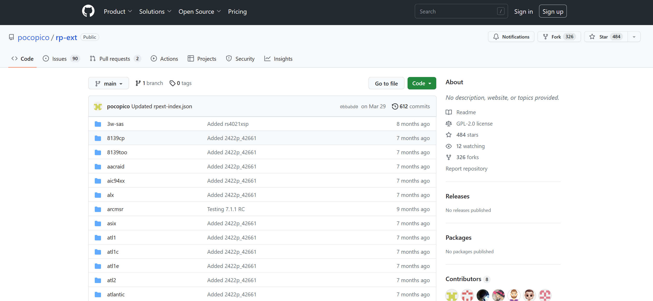The width and height of the screenshot is (653, 301).
Task: Click the Go to file button
Action: click(386, 83)
